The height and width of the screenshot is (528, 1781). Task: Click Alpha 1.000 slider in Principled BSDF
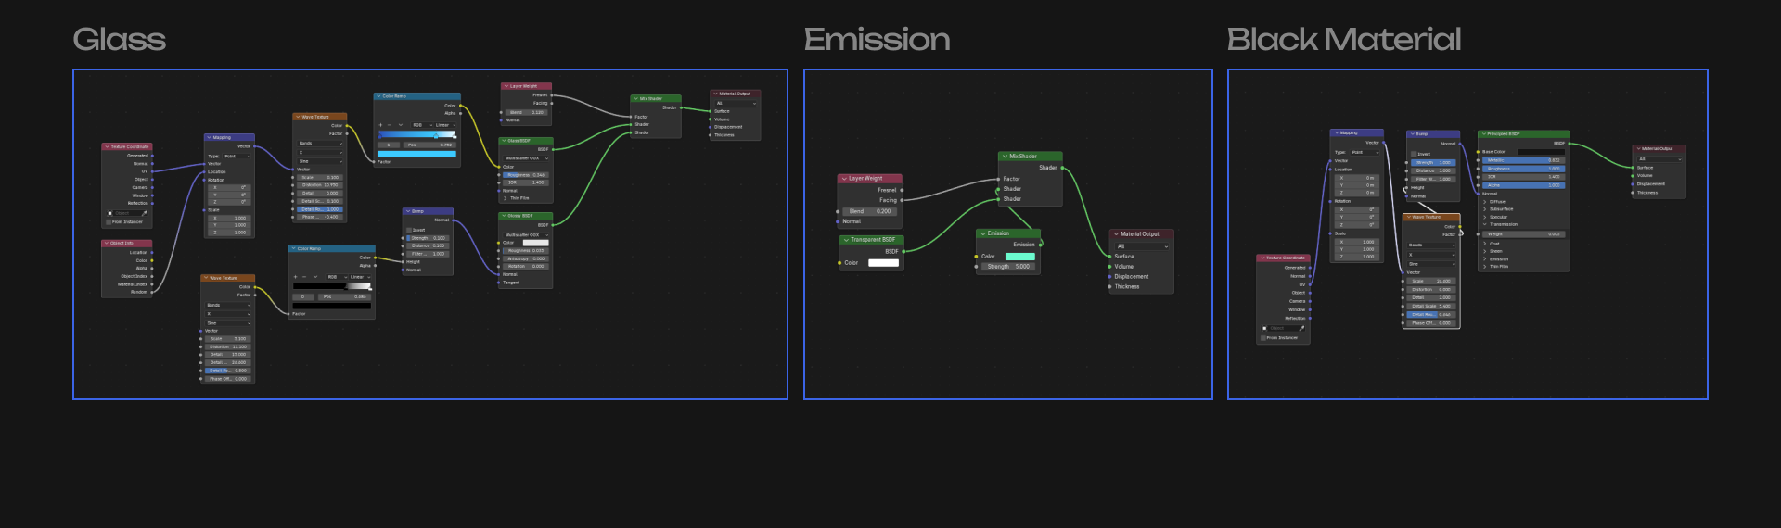pos(1524,185)
